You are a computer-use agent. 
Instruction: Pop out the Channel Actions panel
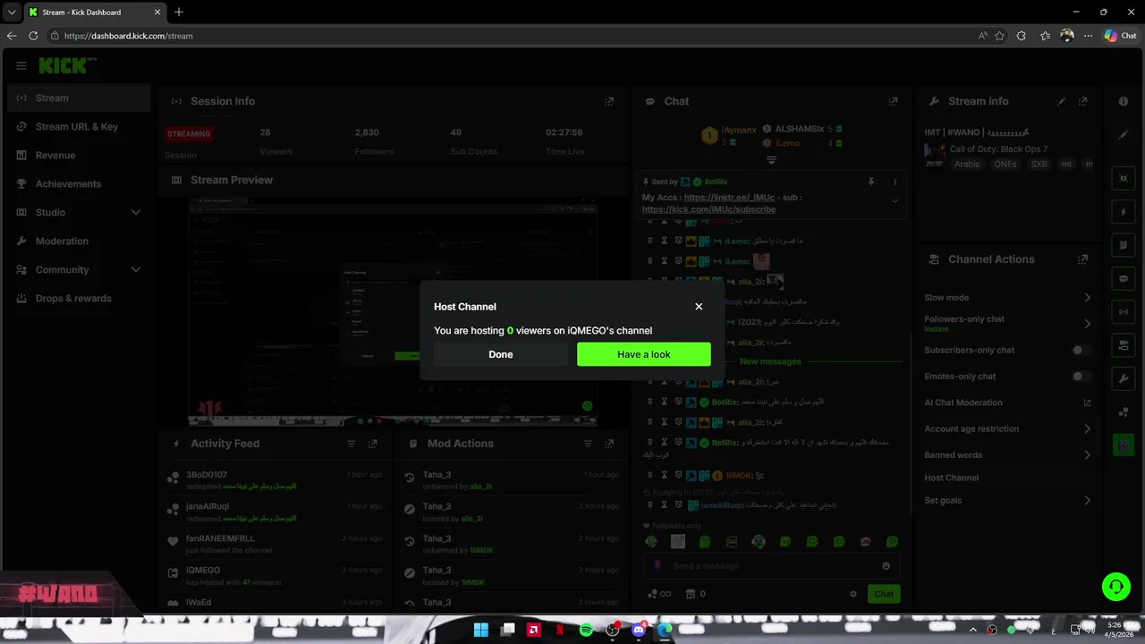point(1083,259)
